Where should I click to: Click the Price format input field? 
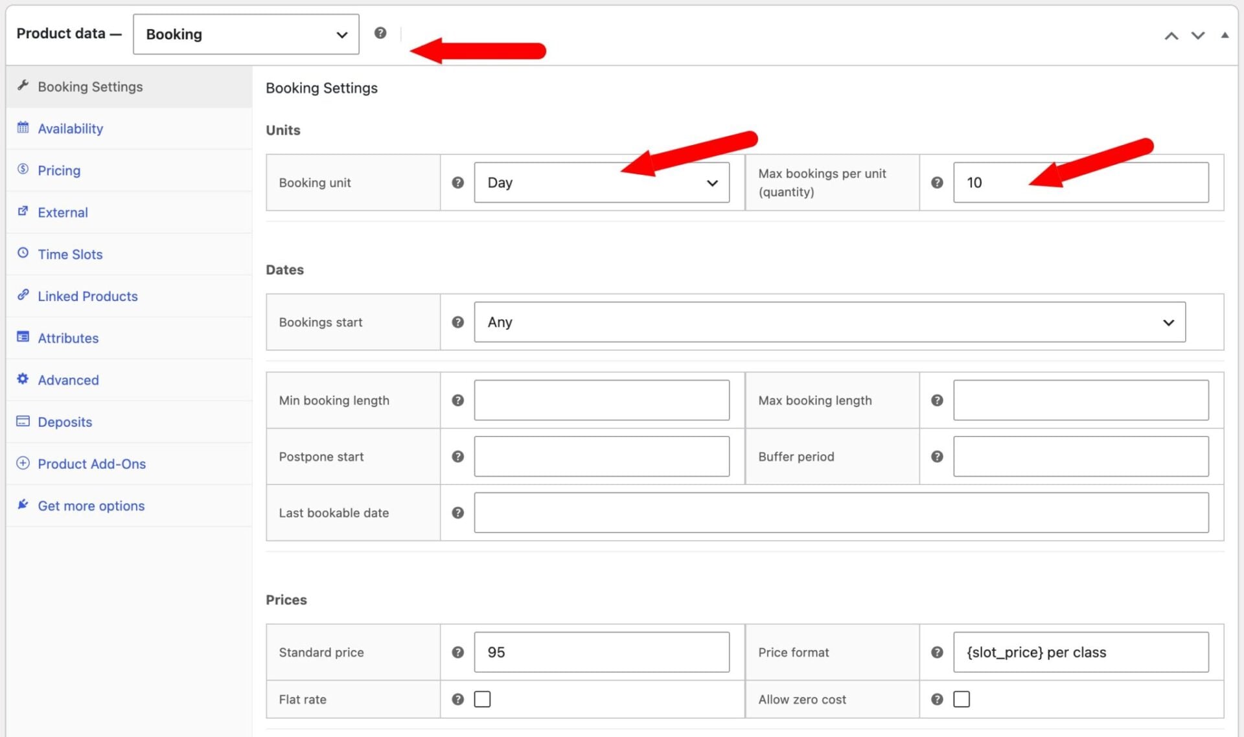click(x=1081, y=652)
